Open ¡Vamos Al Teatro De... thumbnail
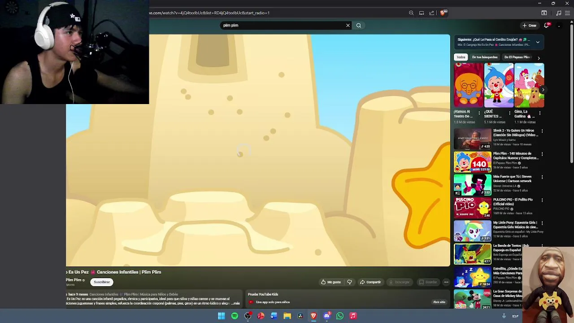The image size is (574, 323). [469, 85]
